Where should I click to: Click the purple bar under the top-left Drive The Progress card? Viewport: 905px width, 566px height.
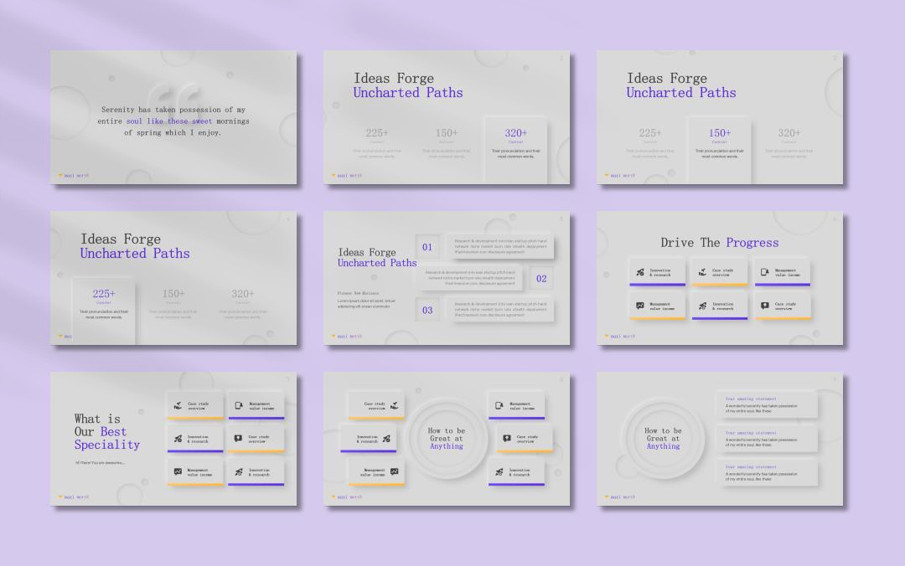point(657,285)
